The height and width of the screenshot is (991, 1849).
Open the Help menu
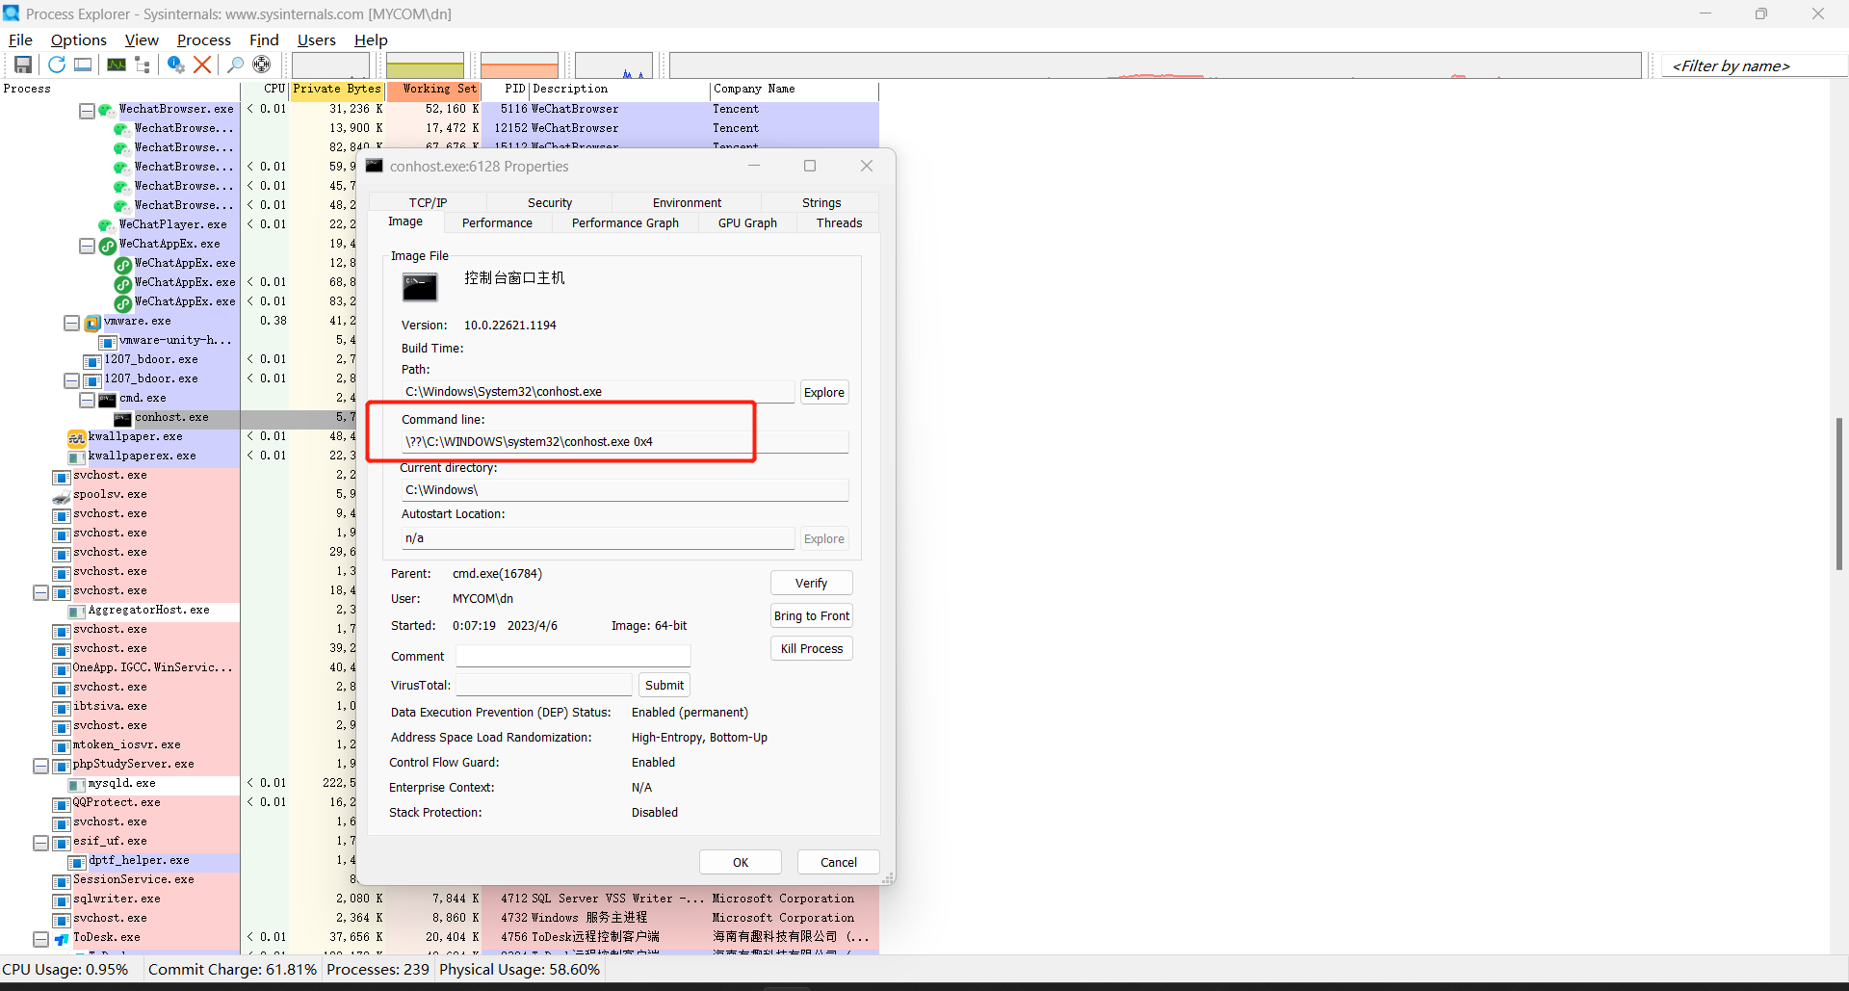coord(371,39)
